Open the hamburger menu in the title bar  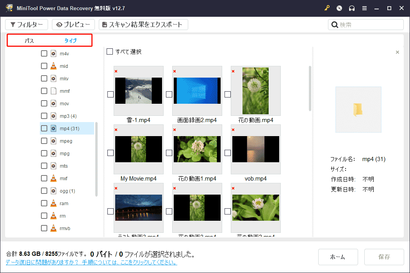point(364,8)
